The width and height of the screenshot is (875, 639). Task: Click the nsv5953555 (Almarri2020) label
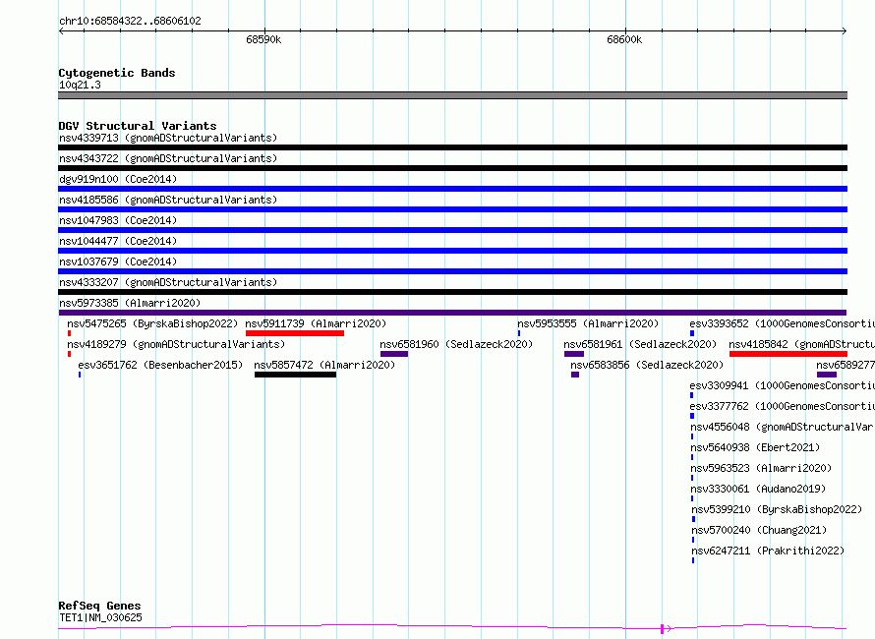click(x=588, y=323)
